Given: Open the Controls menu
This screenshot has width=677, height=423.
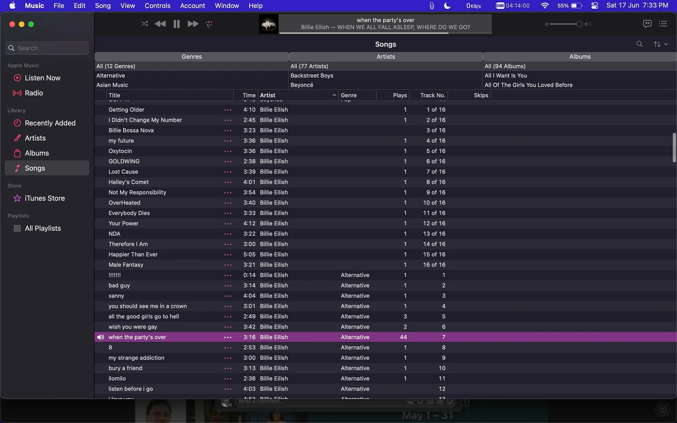Looking at the screenshot, I should coord(157,6).
